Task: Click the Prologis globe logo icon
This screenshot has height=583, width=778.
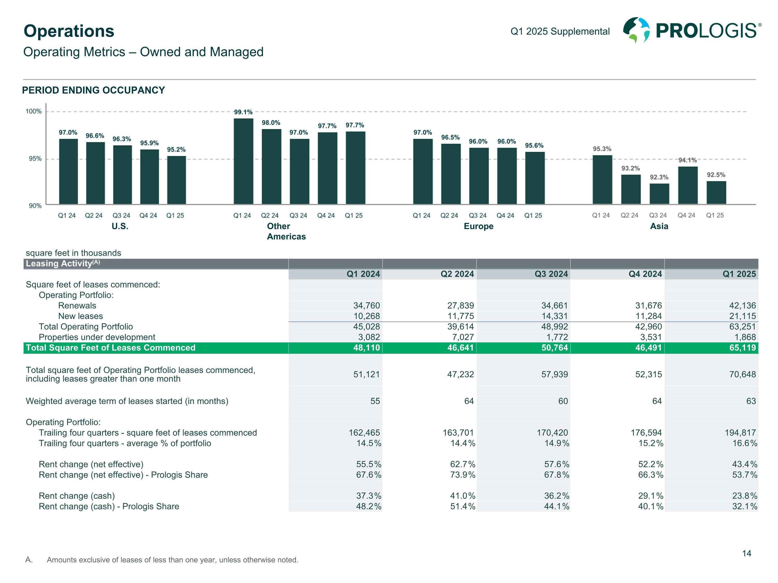Action: click(x=636, y=30)
